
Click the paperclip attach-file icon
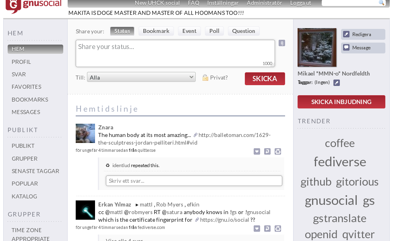(281, 43)
